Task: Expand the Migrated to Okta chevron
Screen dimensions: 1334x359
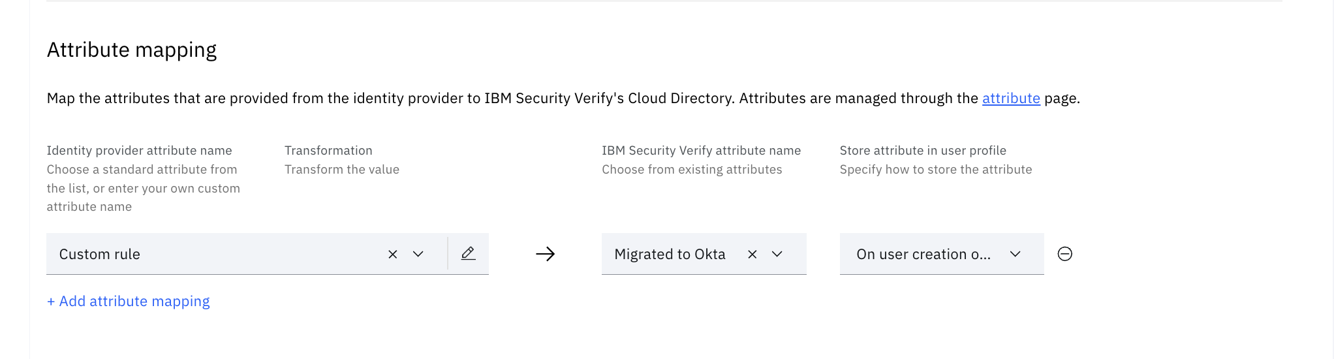Action: pyautogui.click(x=777, y=255)
